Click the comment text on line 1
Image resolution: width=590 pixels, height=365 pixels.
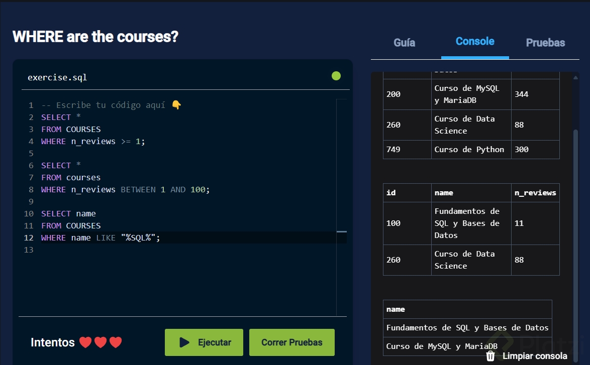[x=103, y=105]
